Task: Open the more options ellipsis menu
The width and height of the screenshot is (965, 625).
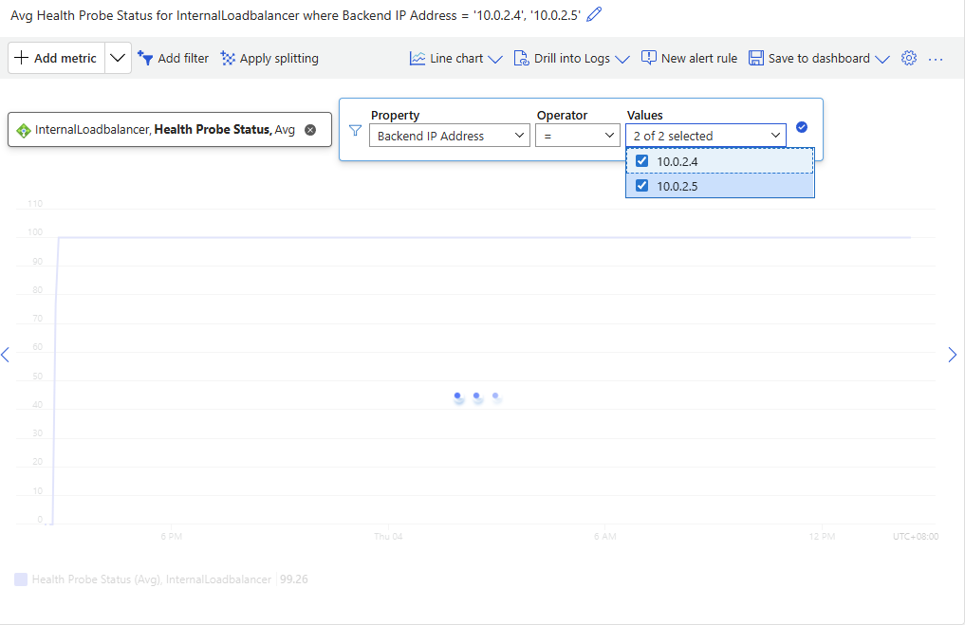Action: point(936,58)
